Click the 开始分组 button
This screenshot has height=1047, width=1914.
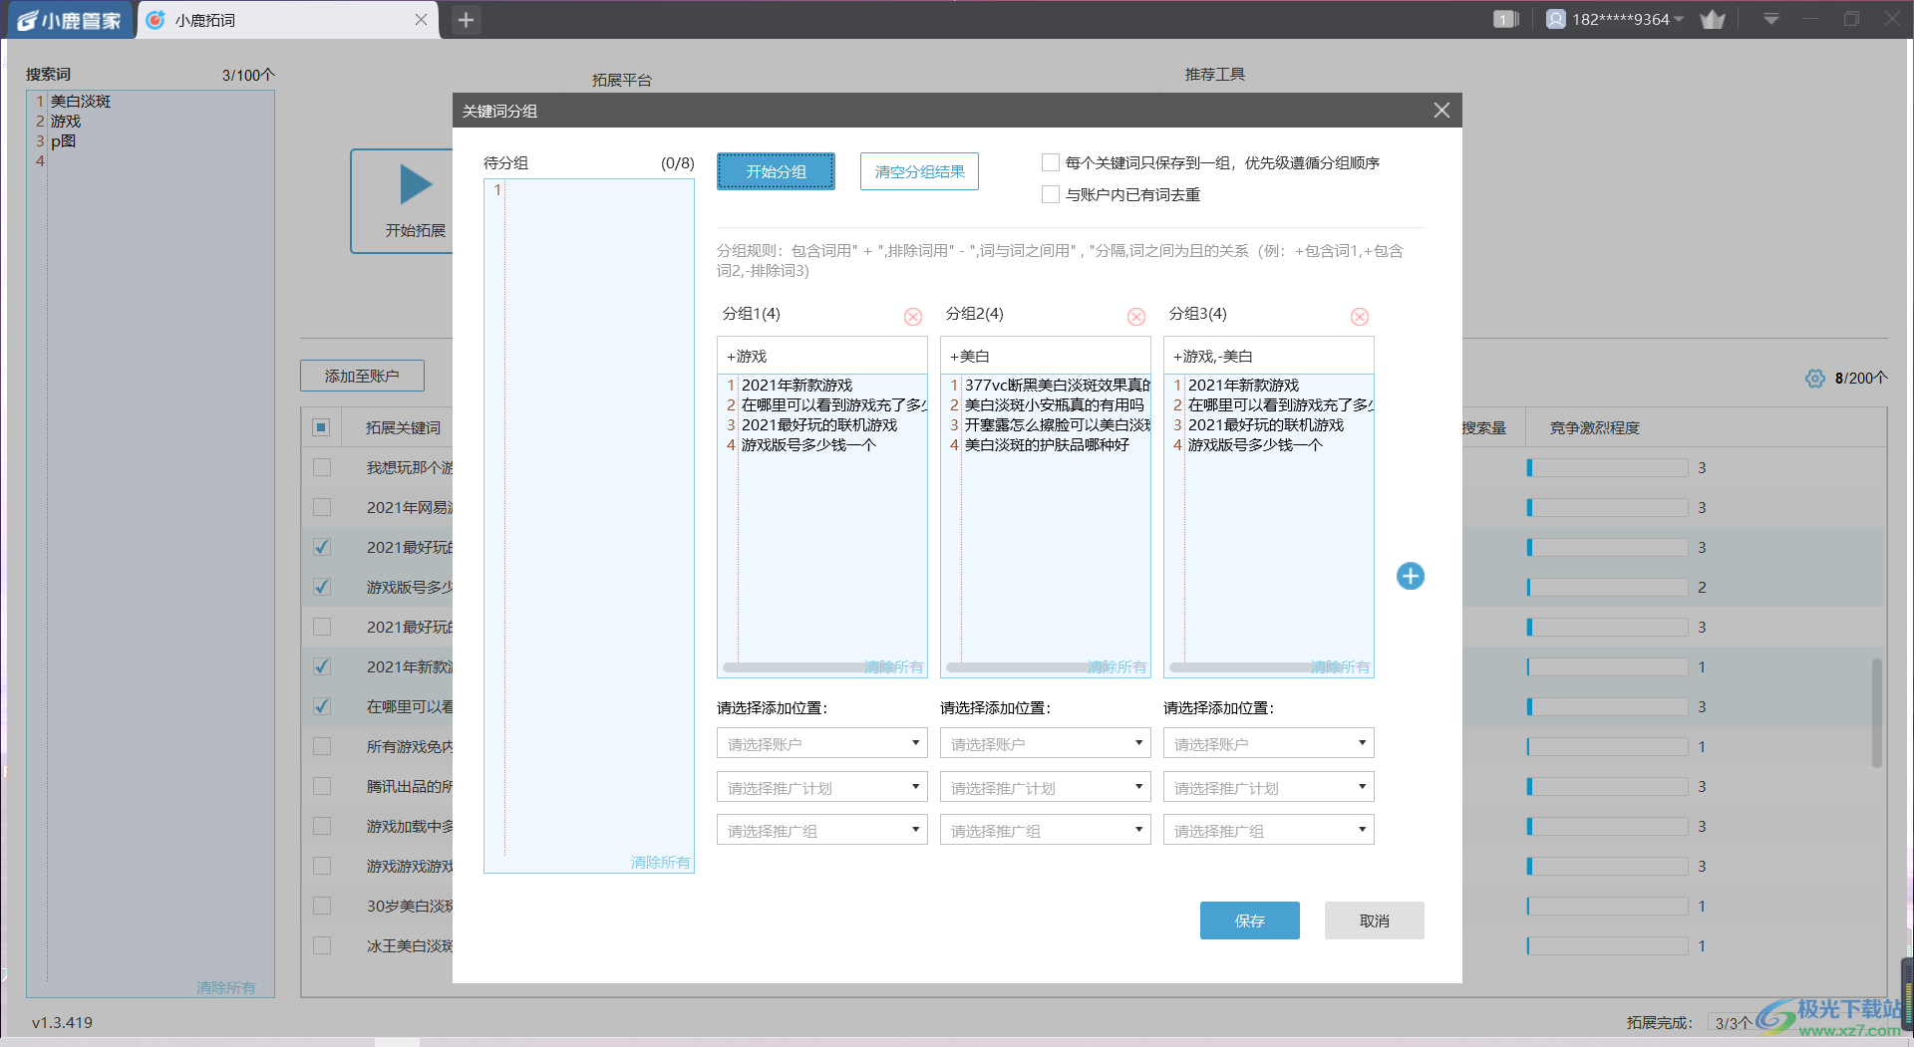776,171
